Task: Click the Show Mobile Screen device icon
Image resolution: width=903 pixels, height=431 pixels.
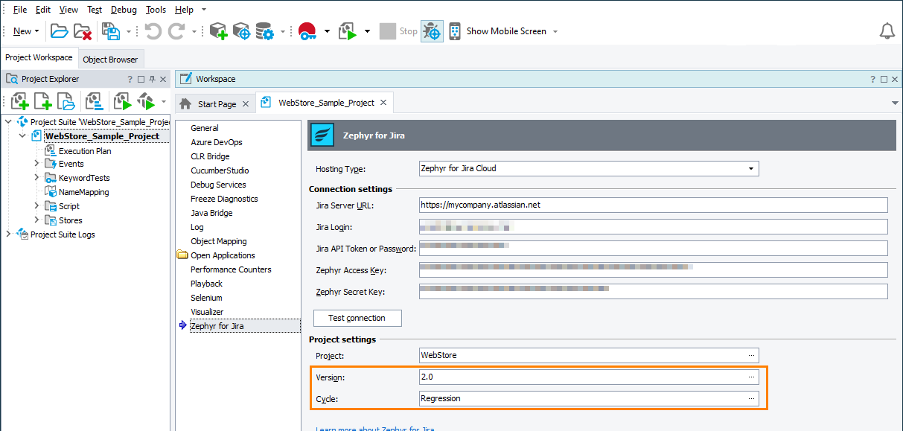Action: tap(454, 31)
